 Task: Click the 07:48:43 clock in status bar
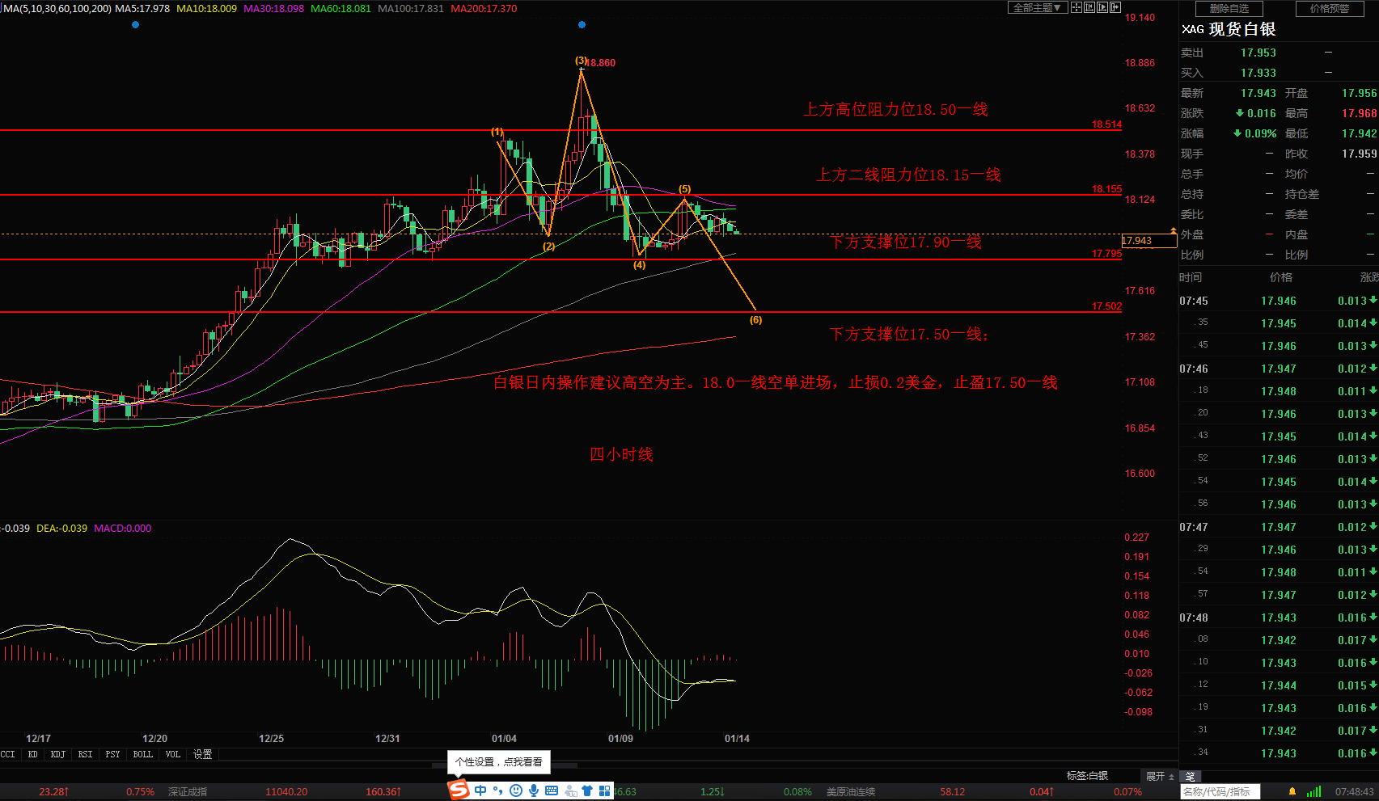click(1355, 792)
